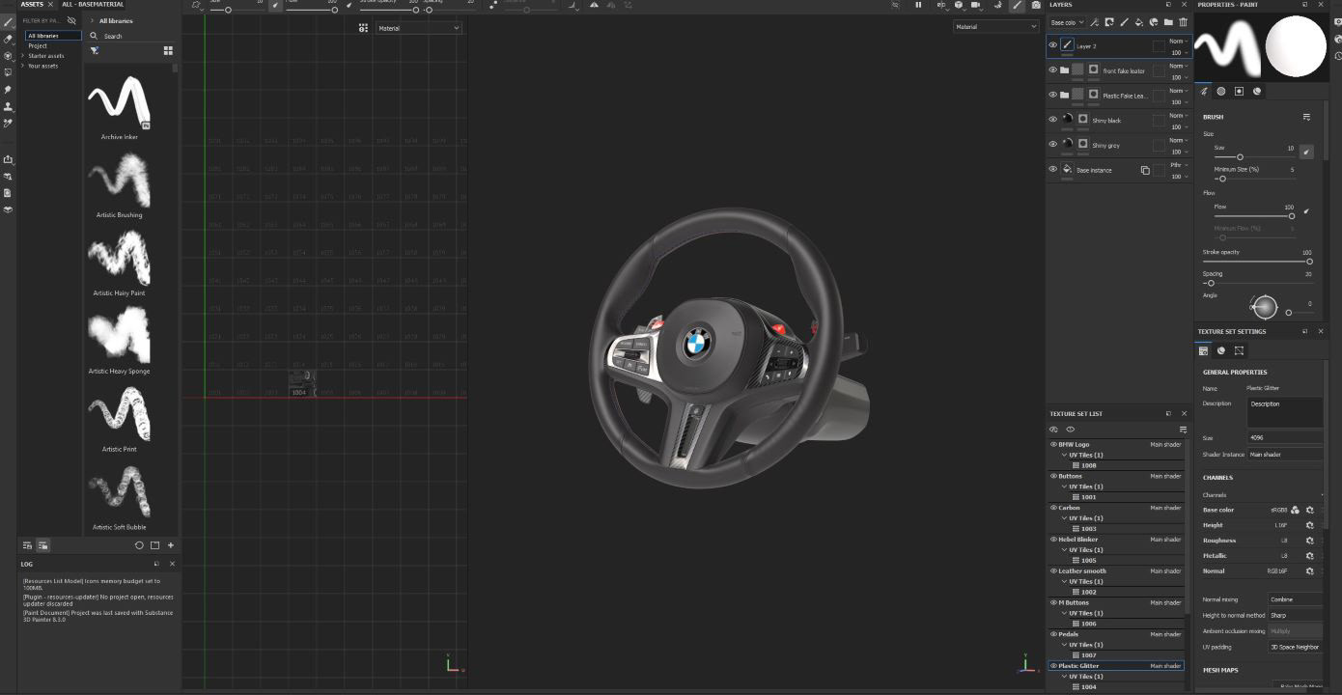Add a folder group in Layers panel
1342x695 pixels.
tap(1168, 22)
